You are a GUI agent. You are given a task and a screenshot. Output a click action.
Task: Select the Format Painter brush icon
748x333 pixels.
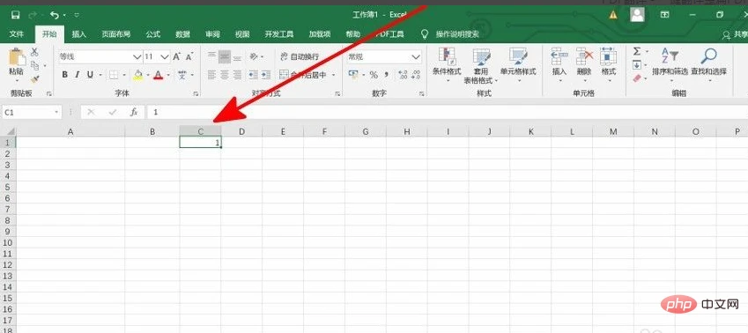pos(35,78)
